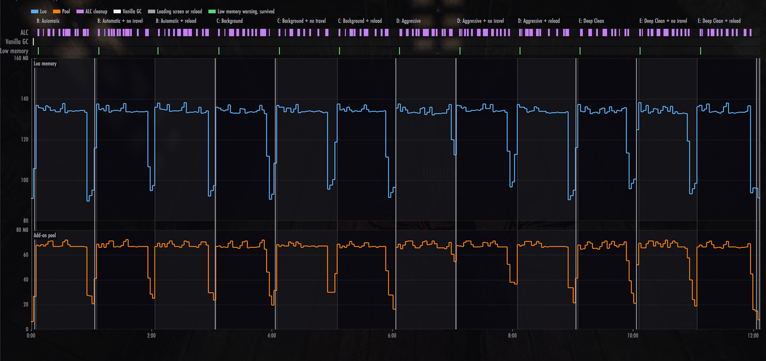Click 'B: Automatic + reload' section label
This screenshot has height=361, width=766.
click(x=176, y=21)
